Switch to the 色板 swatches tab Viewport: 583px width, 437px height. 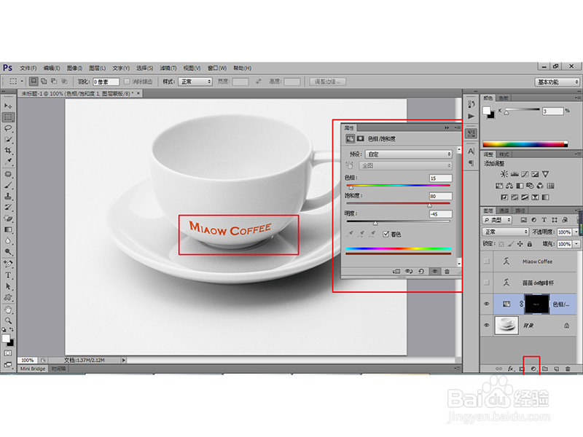504,98
